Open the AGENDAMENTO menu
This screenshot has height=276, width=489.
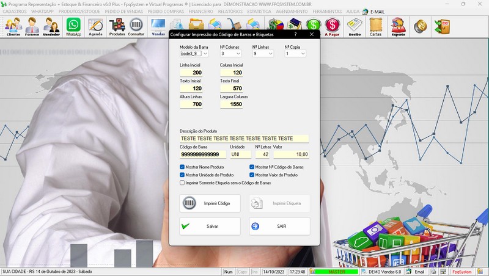tap(292, 12)
